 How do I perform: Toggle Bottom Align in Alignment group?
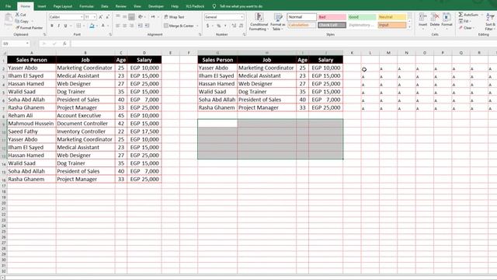[131, 16]
